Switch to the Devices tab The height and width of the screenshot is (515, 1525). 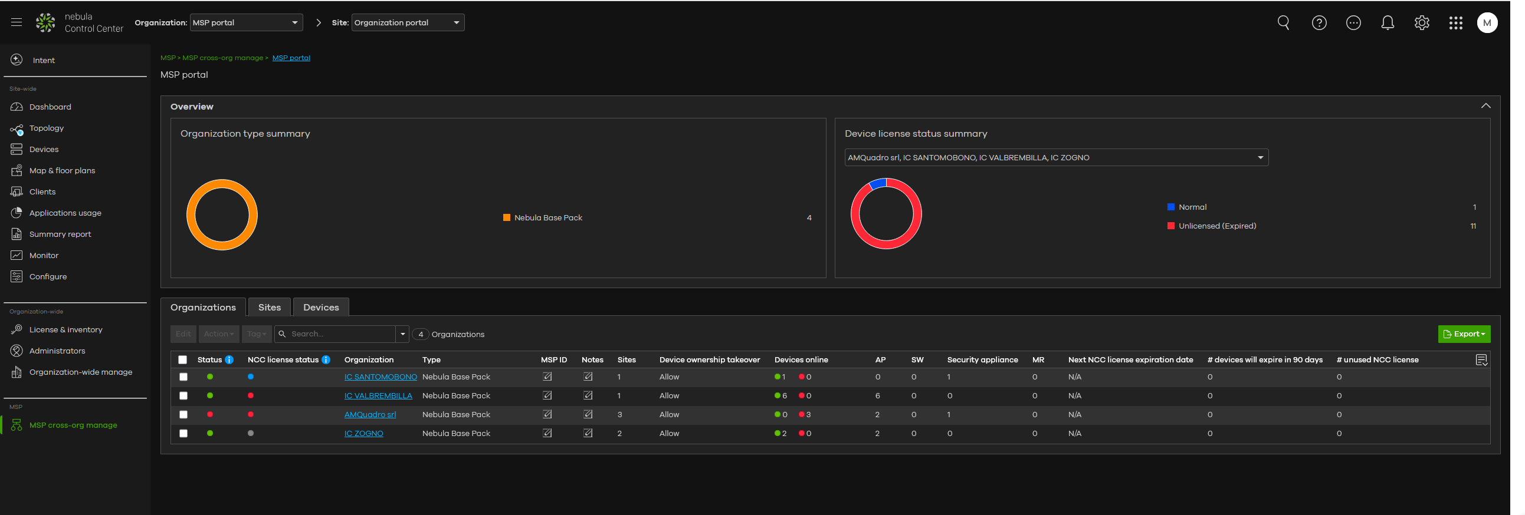coord(321,308)
